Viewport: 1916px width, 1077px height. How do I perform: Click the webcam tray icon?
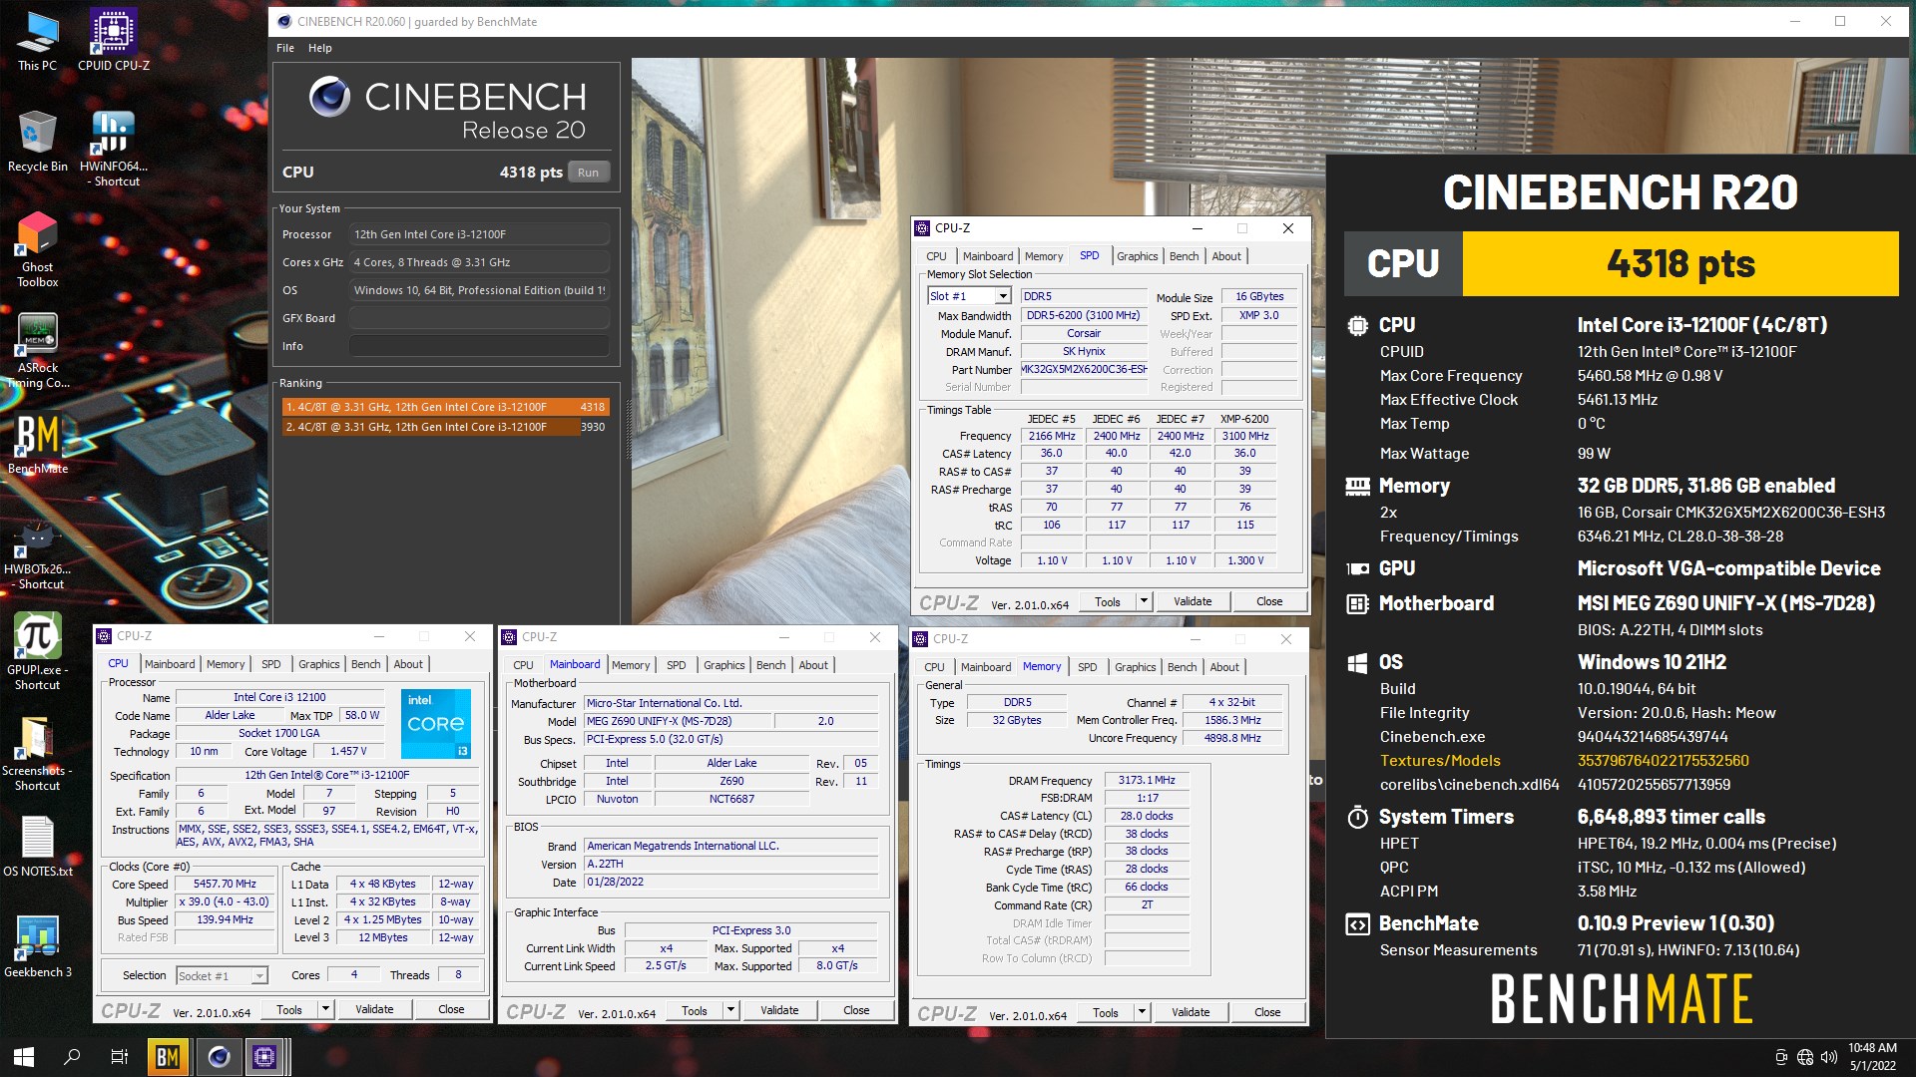tap(1780, 1057)
